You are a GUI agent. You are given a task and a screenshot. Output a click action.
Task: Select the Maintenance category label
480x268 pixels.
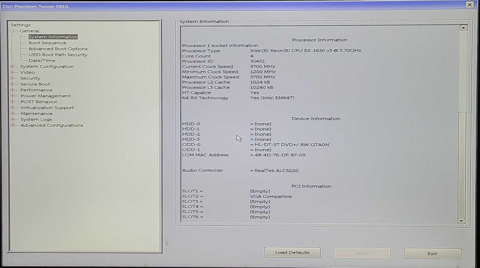37,114
